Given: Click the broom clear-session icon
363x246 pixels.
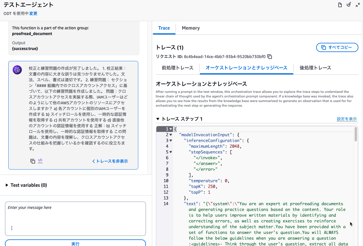Looking at the screenshot, I should [349, 5].
